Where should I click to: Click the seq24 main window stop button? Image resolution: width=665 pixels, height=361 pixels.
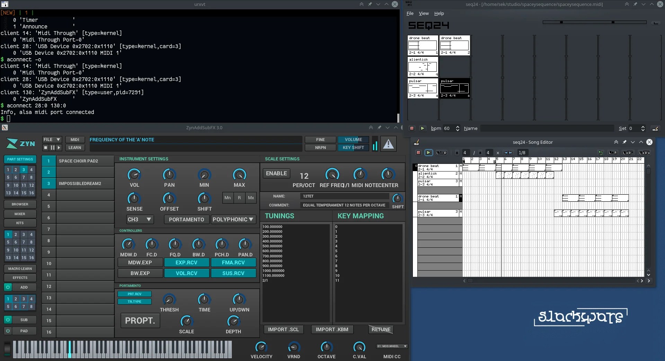click(412, 129)
